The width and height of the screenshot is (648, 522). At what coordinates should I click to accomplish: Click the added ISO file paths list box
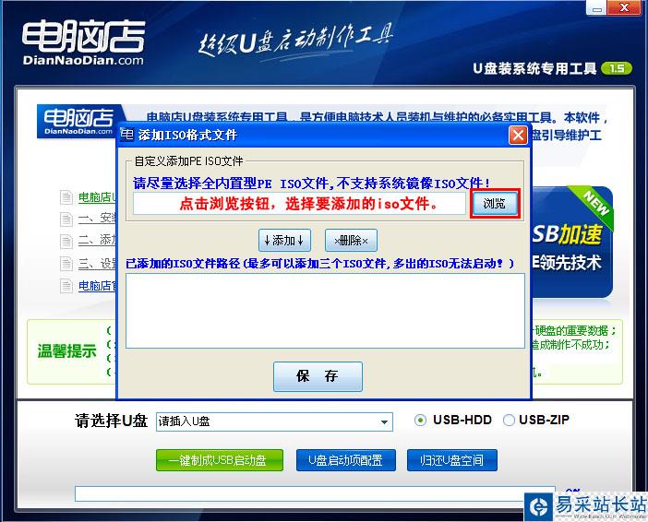click(x=325, y=311)
